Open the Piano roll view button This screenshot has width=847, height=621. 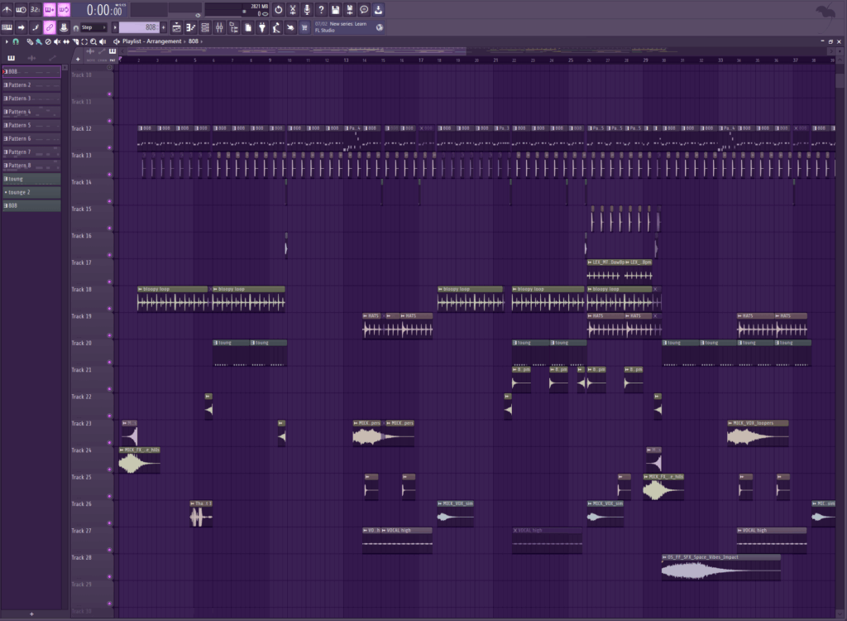(x=191, y=27)
